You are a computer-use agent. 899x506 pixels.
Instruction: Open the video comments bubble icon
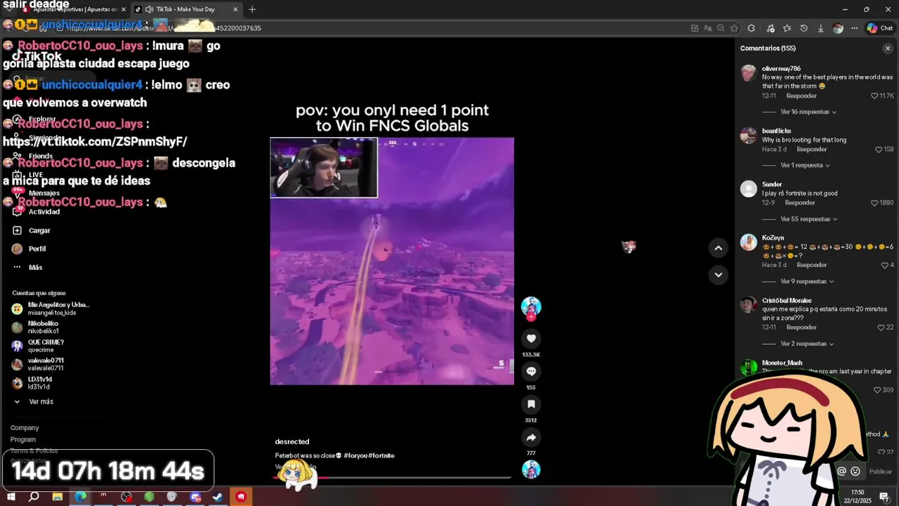tap(531, 371)
